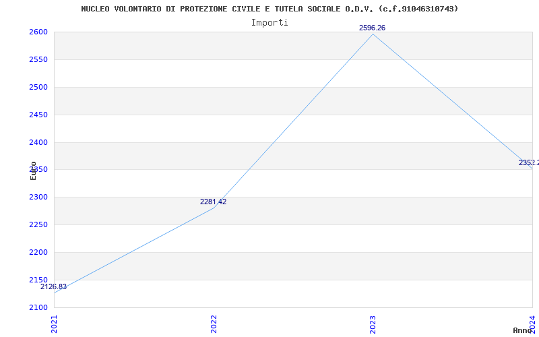Image resolution: width=539 pixels, height=337 pixels.
Task: Select the 2021 x-axis label
Action: [55, 324]
